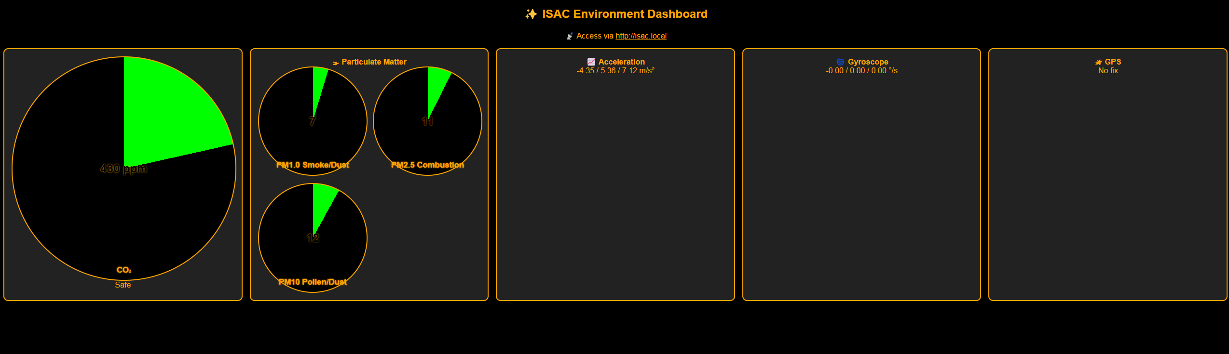Click the PM1.0 value '7'

[313, 121]
